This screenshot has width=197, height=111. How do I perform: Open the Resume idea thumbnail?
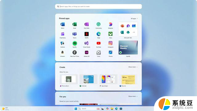[x=128, y=80]
